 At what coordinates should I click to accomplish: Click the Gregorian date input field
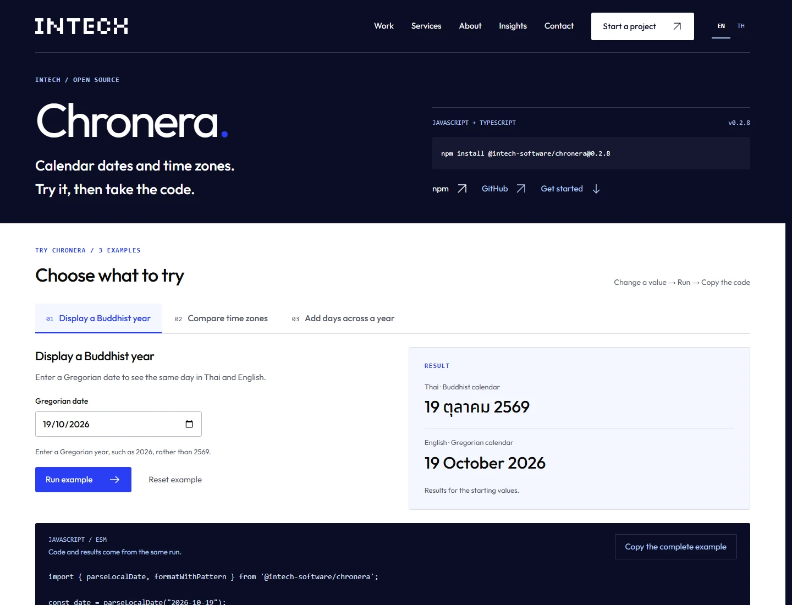118,424
